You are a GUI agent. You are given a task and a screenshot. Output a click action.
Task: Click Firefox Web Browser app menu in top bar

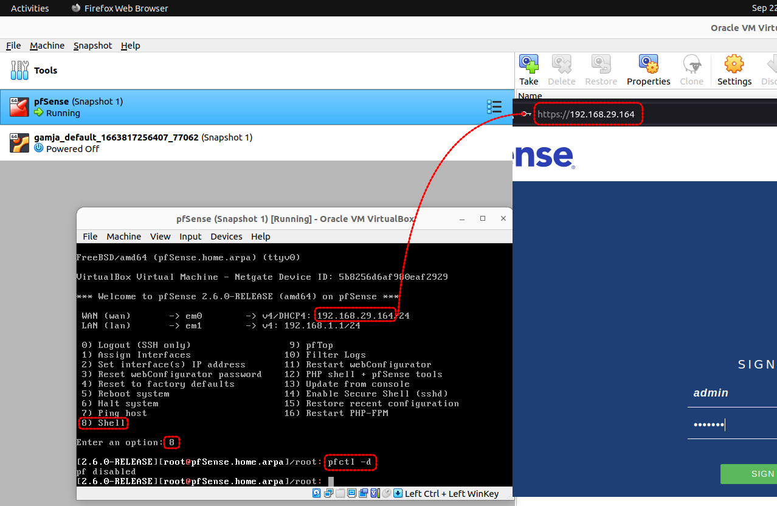[x=120, y=8]
